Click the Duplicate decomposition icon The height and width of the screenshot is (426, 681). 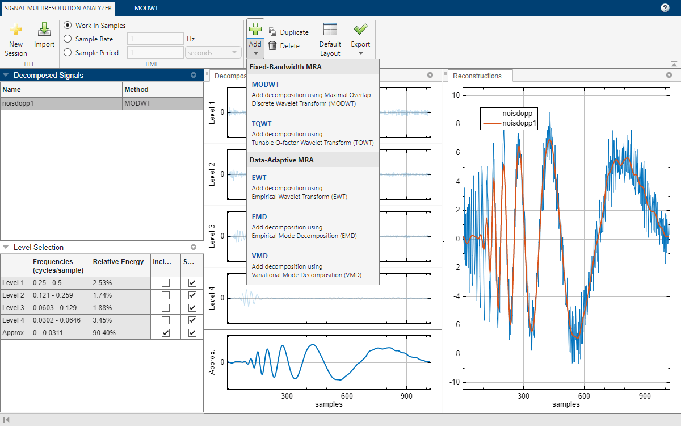(272, 32)
